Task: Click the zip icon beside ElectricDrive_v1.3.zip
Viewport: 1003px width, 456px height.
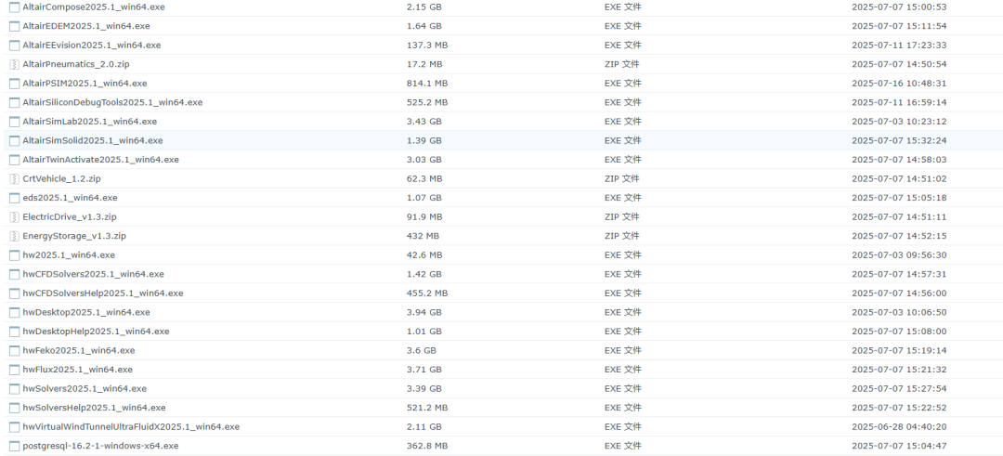Action: (x=14, y=216)
